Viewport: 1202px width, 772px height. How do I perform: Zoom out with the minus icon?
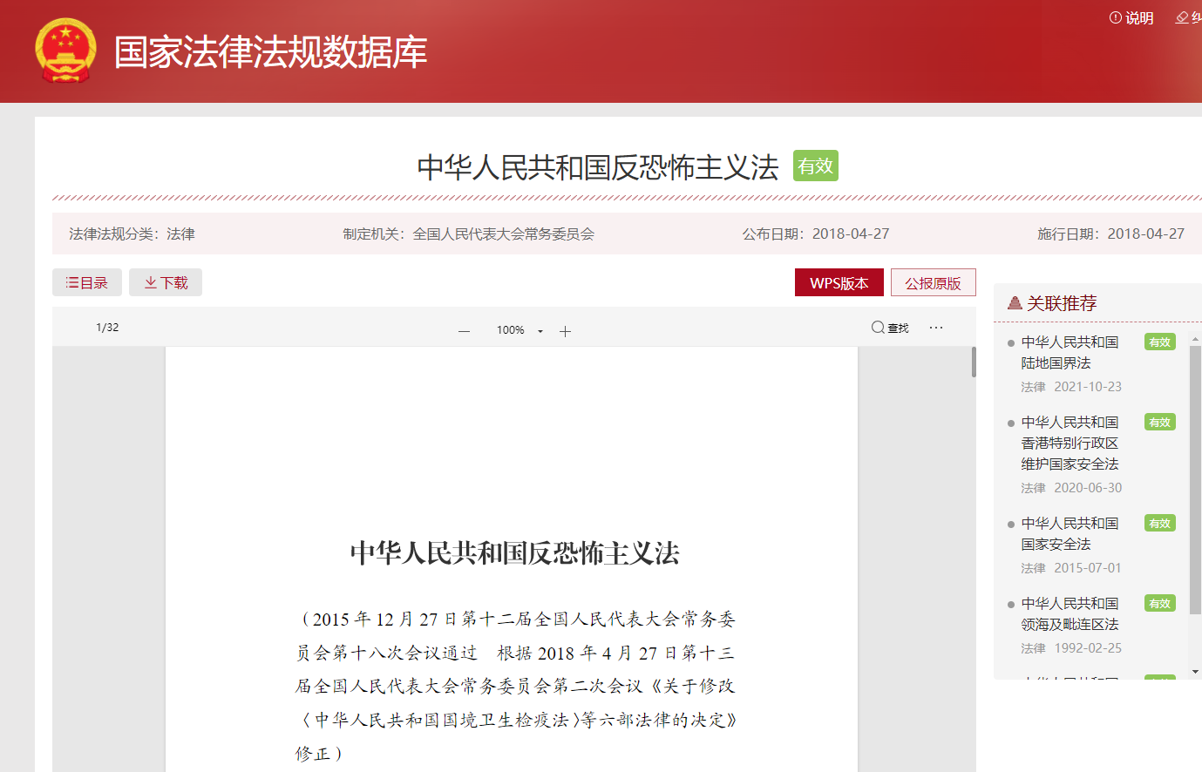point(464,331)
